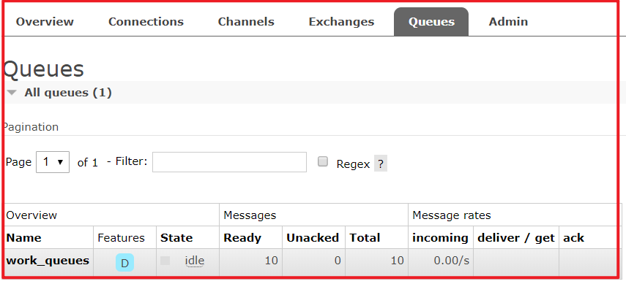Sort by the ack column header
This screenshot has height=284, width=626.
(x=574, y=238)
